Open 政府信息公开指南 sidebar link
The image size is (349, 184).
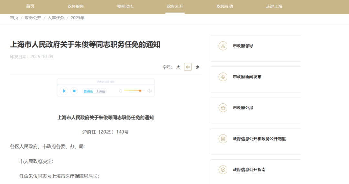coord(249,170)
